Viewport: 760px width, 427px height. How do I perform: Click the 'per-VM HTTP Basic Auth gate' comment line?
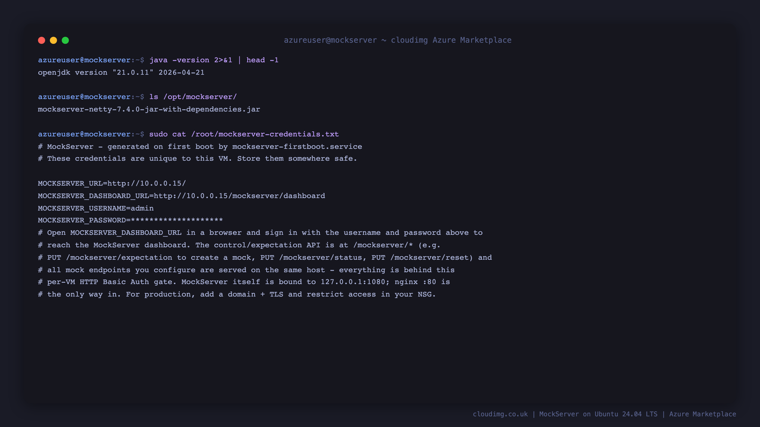pyautogui.click(x=244, y=282)
